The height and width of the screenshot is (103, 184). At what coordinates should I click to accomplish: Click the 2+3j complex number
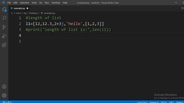pos(59,24)
